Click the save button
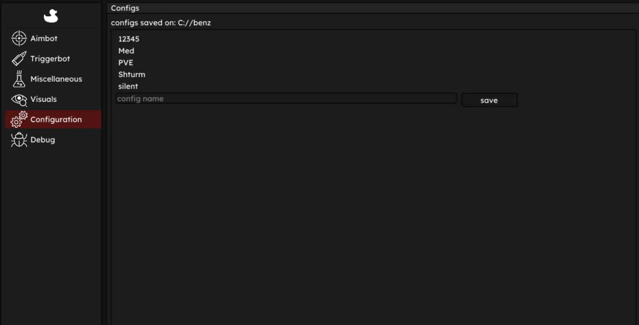 (x=489, y=100)
